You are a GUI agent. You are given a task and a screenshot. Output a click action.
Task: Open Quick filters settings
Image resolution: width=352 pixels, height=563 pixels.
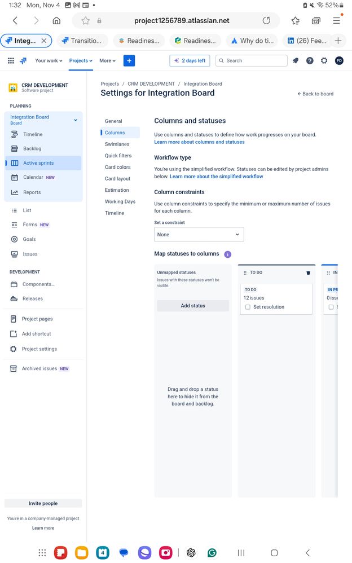pos(118,156)
